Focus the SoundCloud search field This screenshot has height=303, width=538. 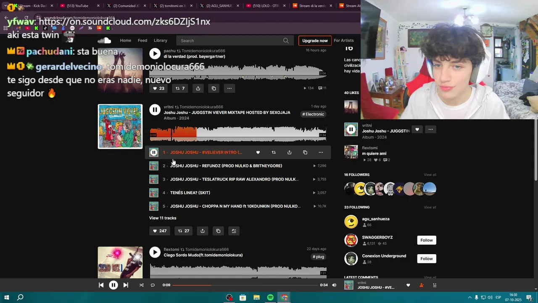click(x=235, y=40)
